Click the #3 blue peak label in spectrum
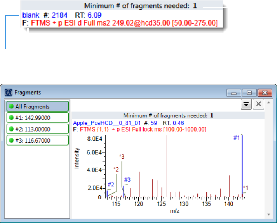This screenshot has height=223, width=277. (127, 180)
